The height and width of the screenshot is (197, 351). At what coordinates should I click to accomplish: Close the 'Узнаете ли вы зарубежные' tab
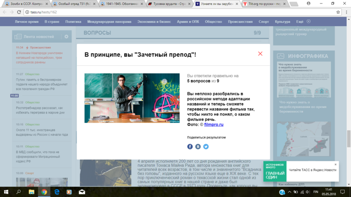[x=237, y=4]
